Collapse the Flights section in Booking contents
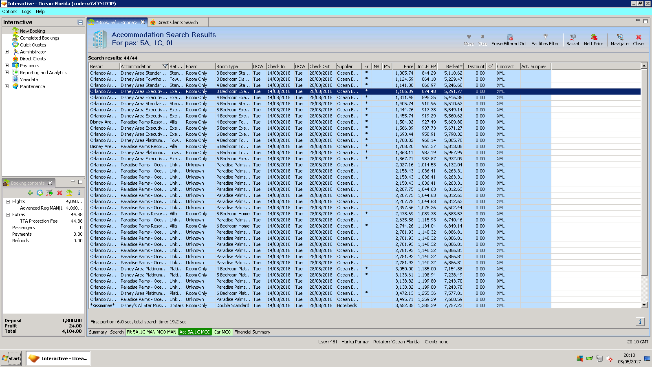This screenshot has height=367, width=652. tap(8, 201)
